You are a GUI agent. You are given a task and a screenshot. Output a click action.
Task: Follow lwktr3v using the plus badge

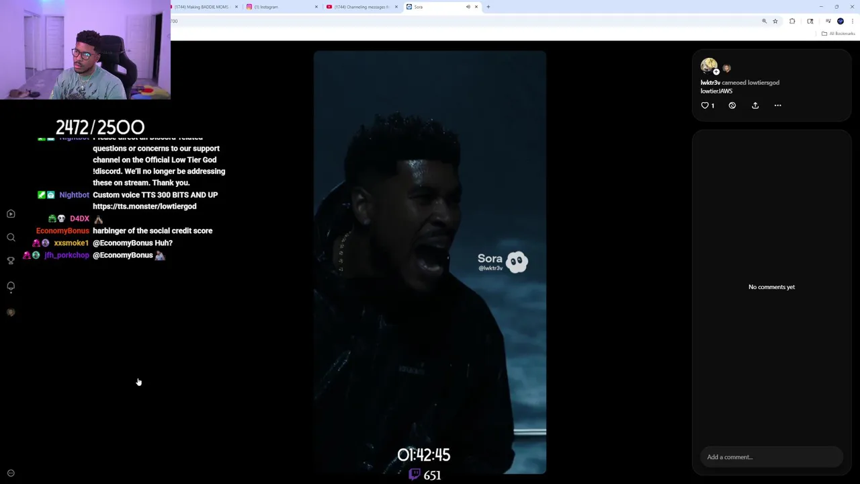coord(716,72)
